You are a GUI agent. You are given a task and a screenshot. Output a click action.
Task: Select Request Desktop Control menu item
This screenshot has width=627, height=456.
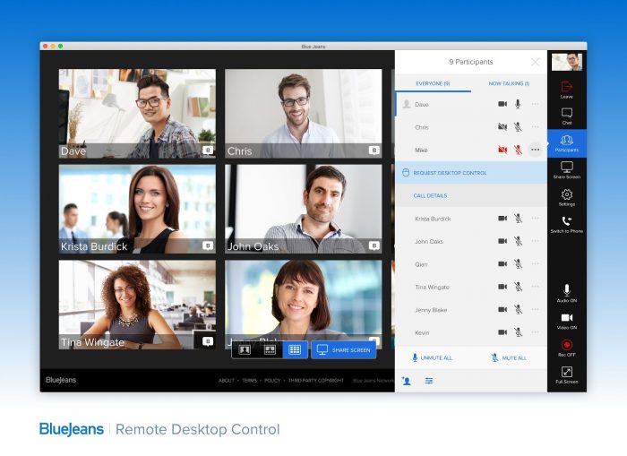[x=450, y=173]
